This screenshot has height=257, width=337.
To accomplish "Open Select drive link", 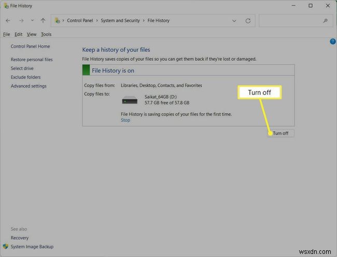I will (x=22, y=68).
